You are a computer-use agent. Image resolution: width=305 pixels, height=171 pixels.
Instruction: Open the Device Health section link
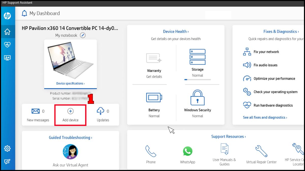click(x=176, y=32)
